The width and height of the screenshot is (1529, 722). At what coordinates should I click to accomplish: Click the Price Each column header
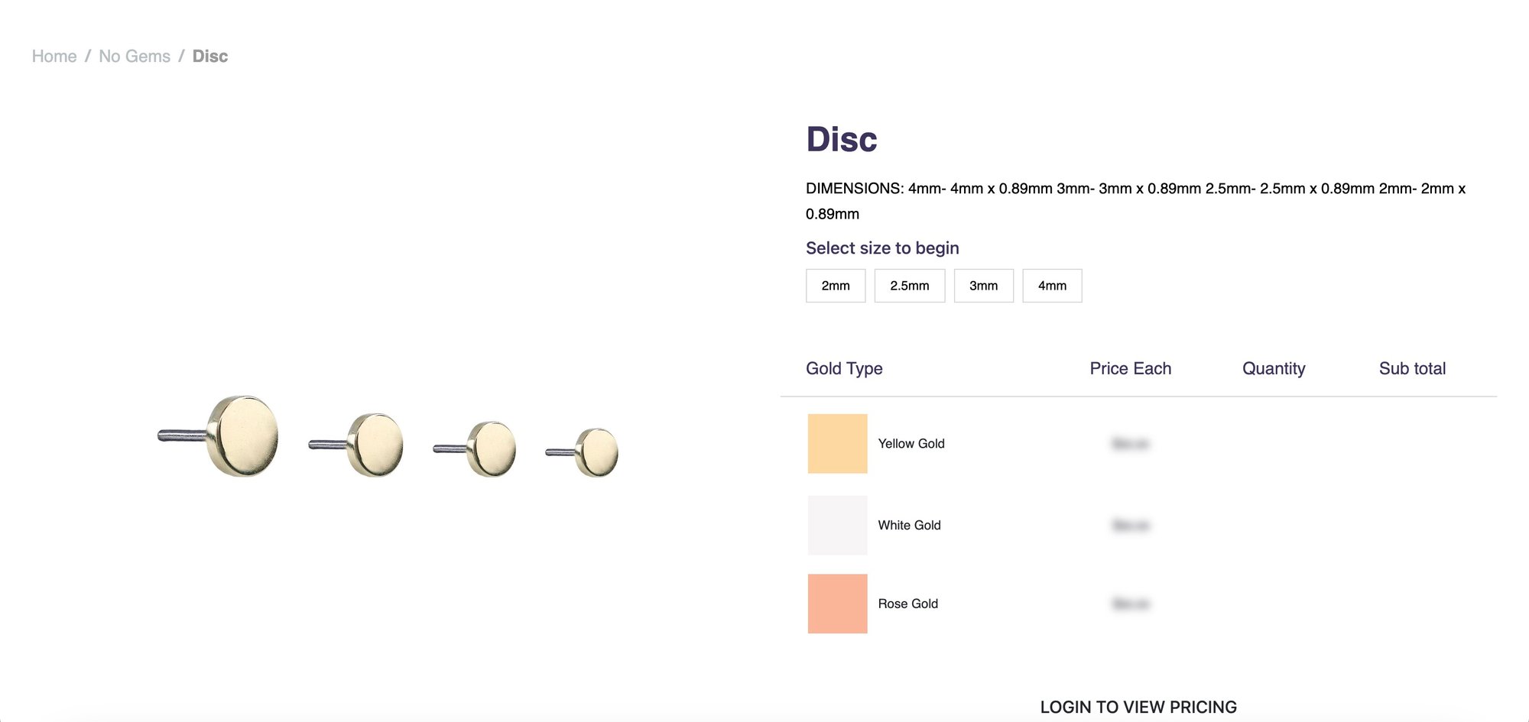[1130, 368]
